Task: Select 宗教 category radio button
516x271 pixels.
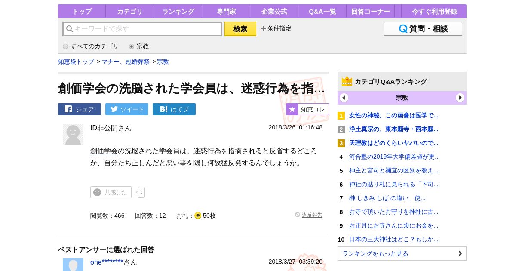Action: pyautogui.click(x=132, y=46)
